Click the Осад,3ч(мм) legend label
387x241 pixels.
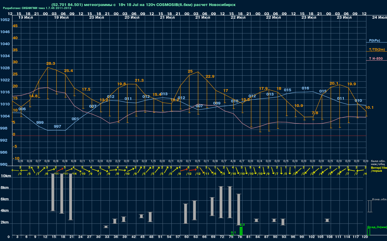click(377, 227)
